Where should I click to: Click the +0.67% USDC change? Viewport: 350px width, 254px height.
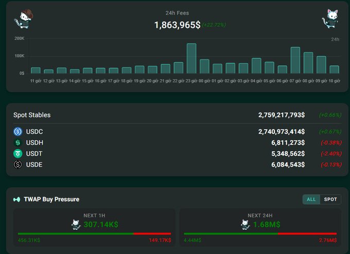coord(330,132)
